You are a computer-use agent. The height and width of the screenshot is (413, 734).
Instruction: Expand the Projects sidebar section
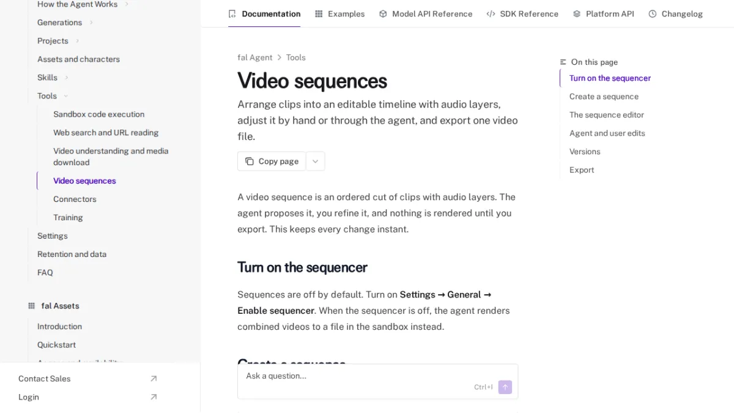(78, 41)
